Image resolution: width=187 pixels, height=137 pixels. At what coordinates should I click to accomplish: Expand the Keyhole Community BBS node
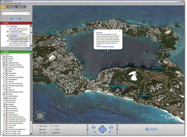coord(3,67)
